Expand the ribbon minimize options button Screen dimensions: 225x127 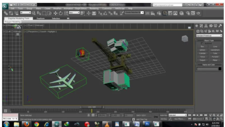click(68, 18)
